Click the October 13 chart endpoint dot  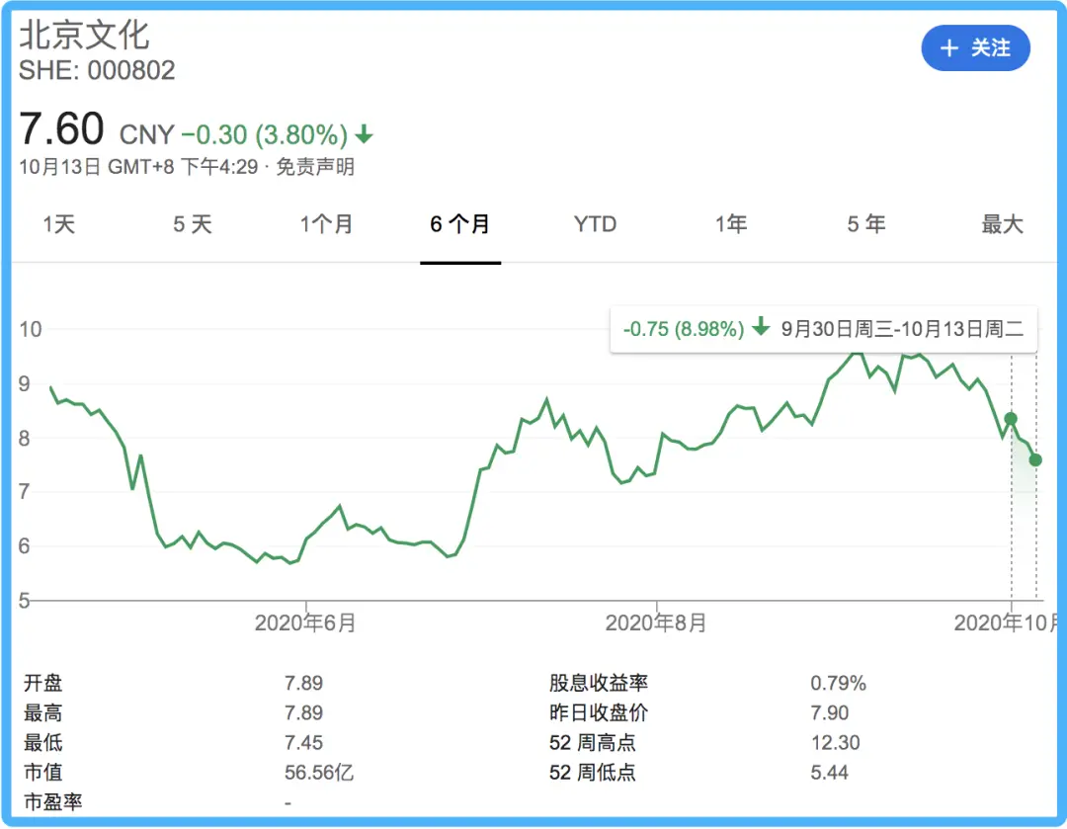point(1035,460)
